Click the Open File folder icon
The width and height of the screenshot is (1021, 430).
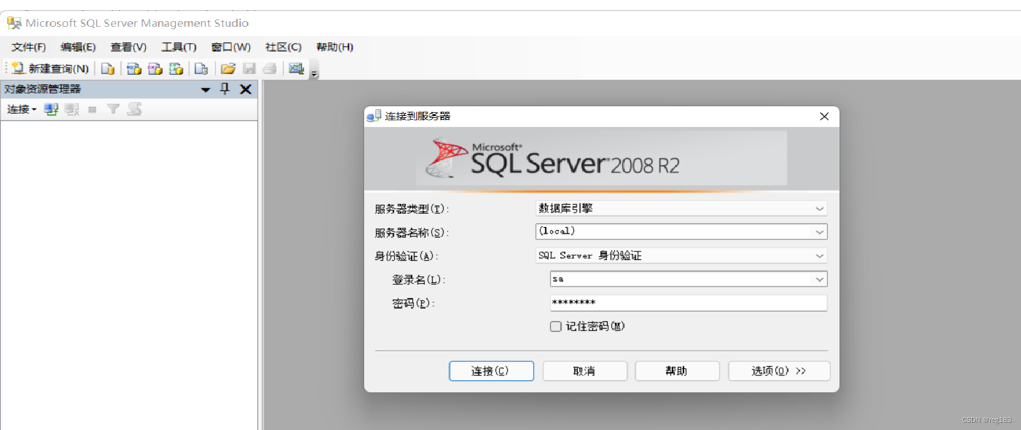pos(228,69)
